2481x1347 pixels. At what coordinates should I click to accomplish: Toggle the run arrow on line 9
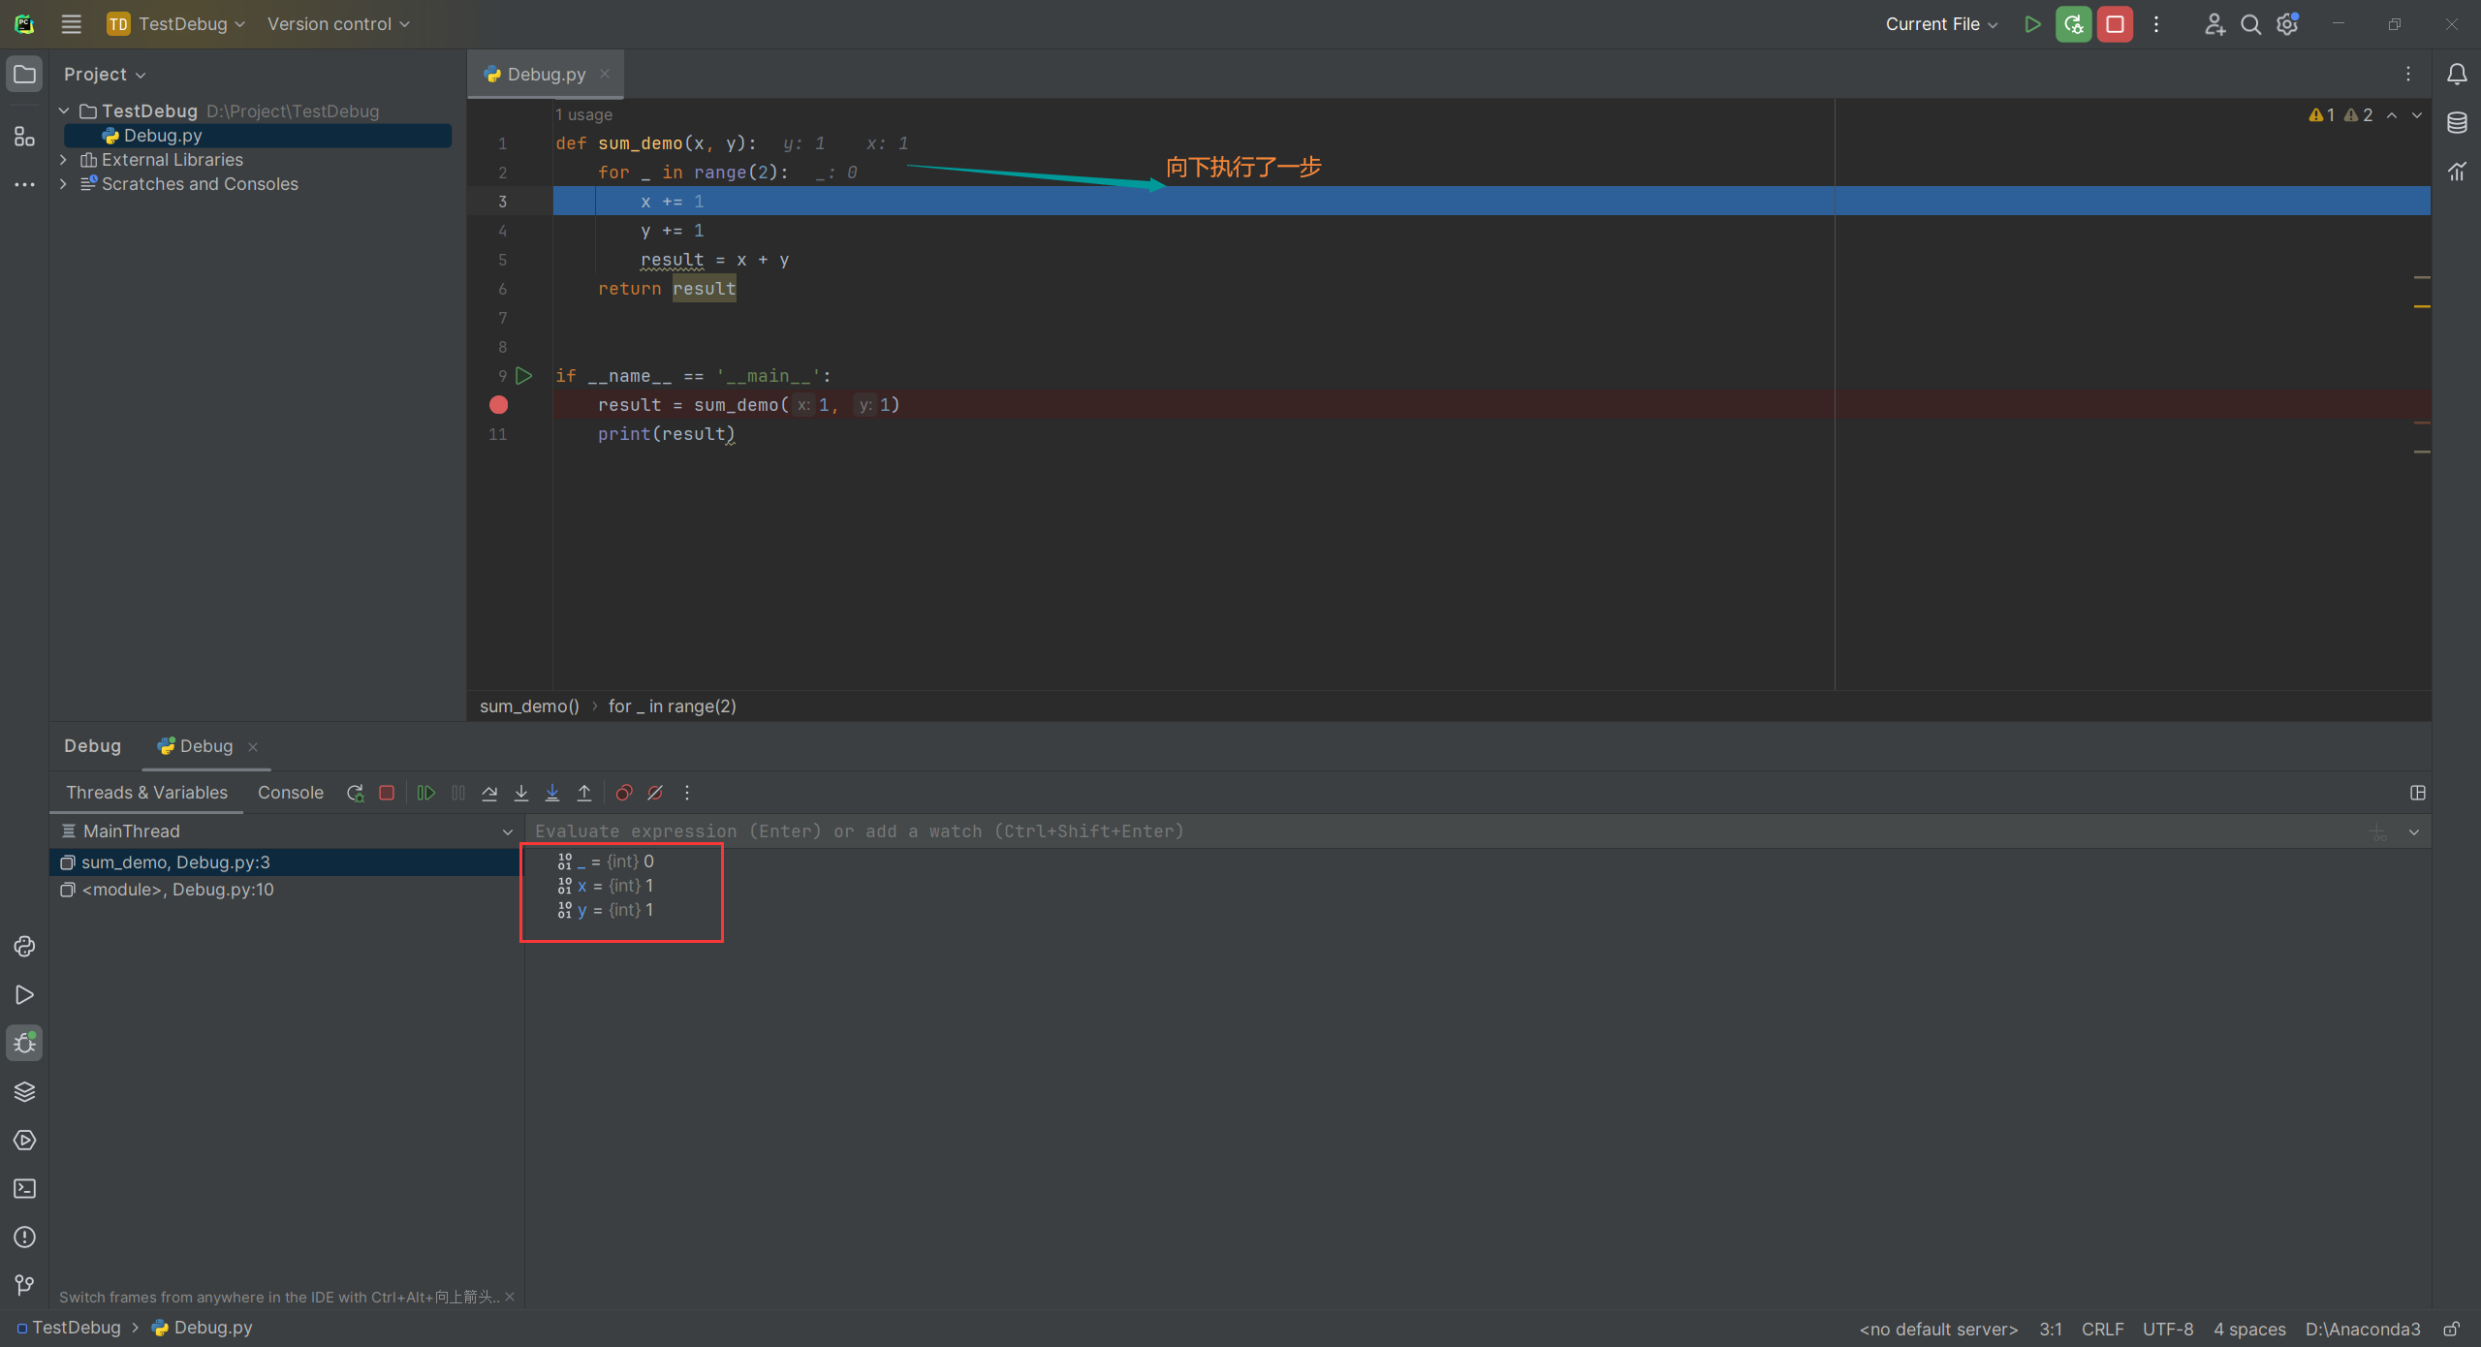[x=524, y=375]
